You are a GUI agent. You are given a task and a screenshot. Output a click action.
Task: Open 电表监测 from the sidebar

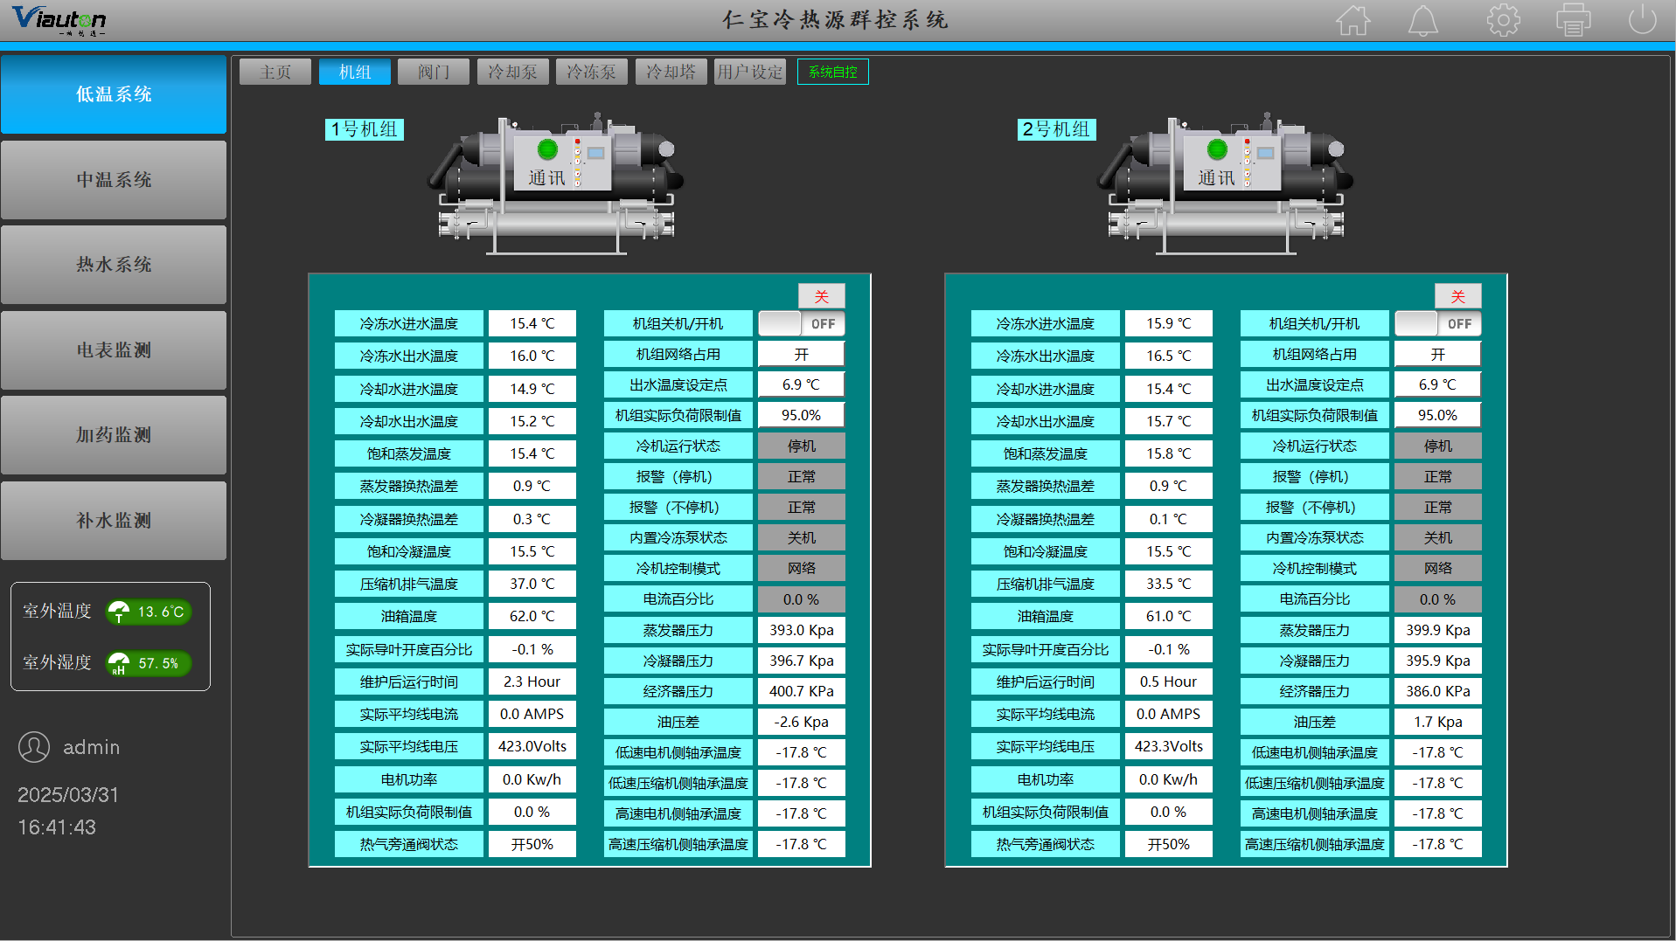tap(114, 350)
